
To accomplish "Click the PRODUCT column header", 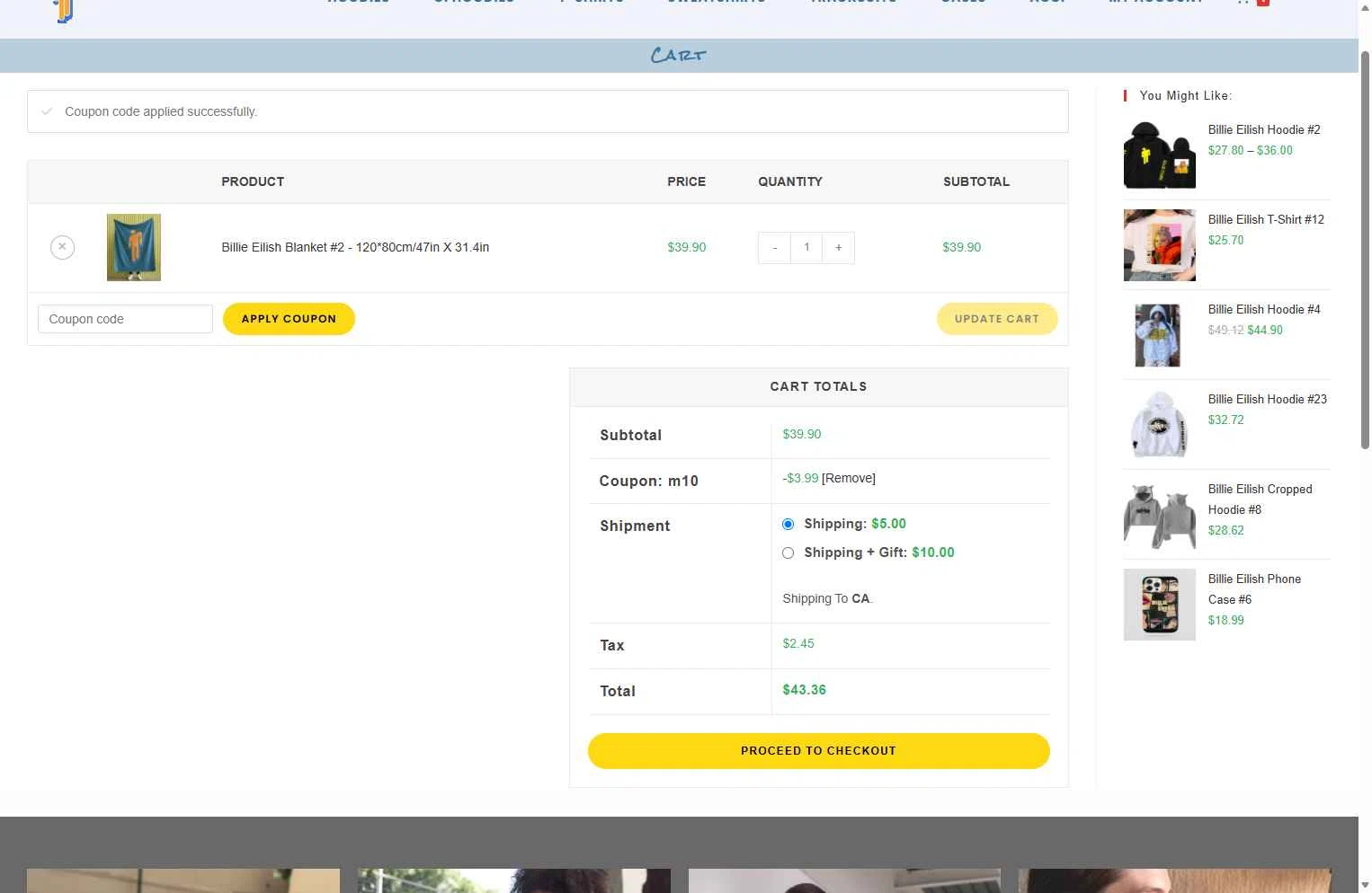I will [253, 181].
